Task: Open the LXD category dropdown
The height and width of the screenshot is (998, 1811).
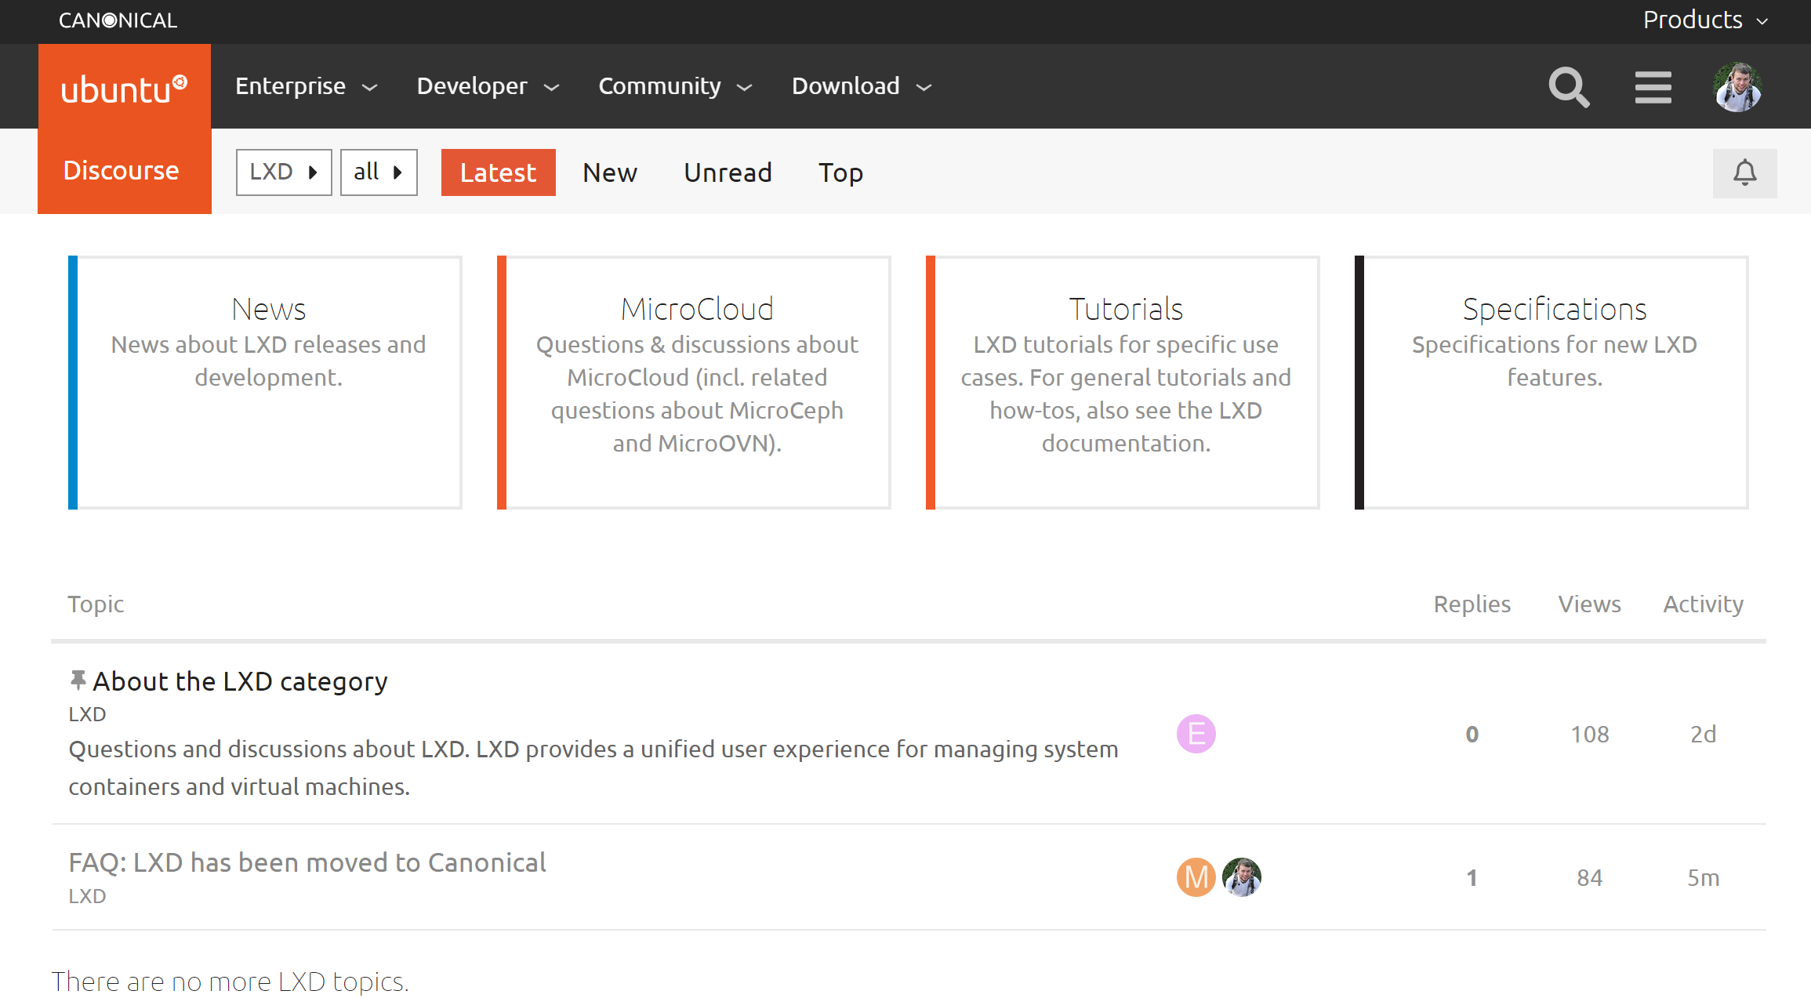Action: point(284,172)
